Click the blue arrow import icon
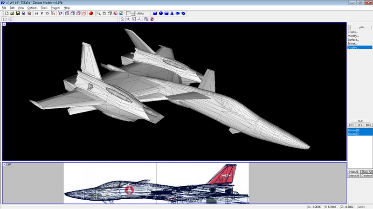Image resolution: width=373 pixels, height=209 pixels. (24, 13)
